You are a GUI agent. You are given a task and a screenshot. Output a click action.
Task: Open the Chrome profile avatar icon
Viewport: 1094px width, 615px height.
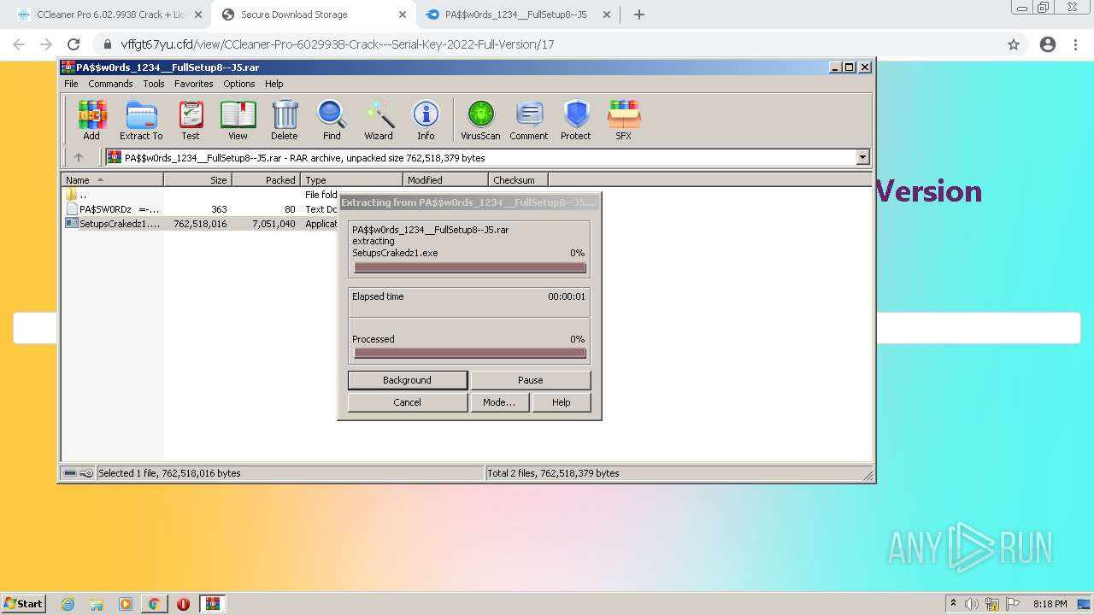[x=1048, y=44]
